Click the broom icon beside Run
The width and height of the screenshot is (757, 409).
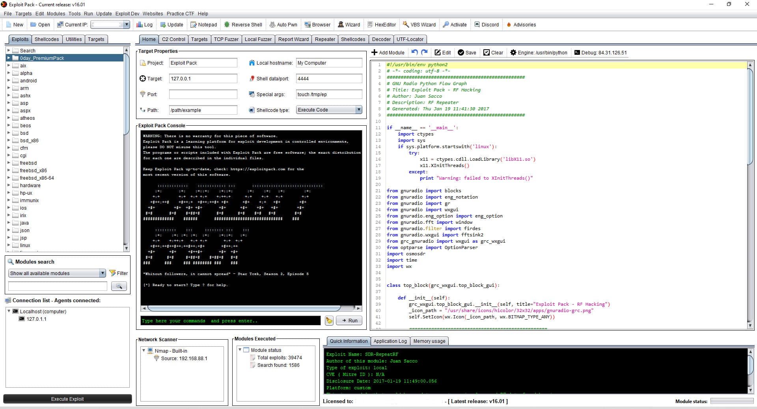pos(329,321)
